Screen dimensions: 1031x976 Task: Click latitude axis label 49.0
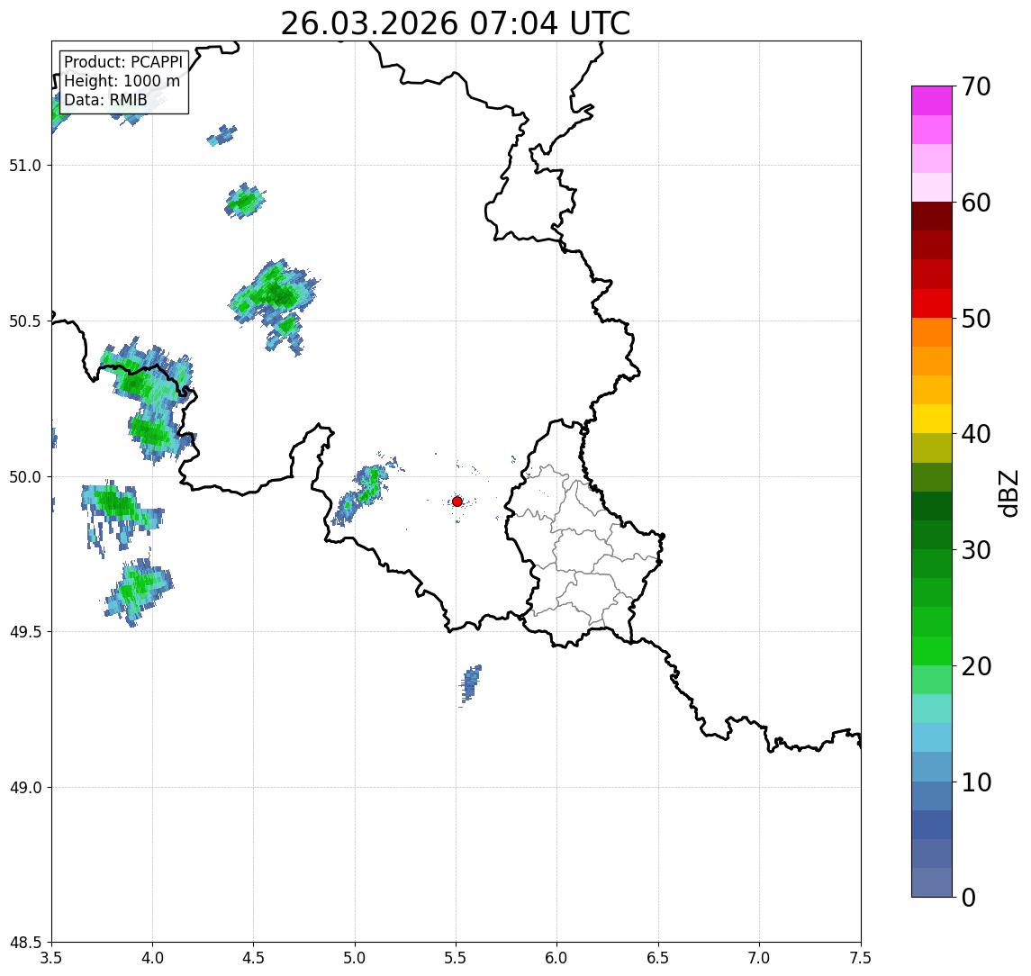click(25, 787)
